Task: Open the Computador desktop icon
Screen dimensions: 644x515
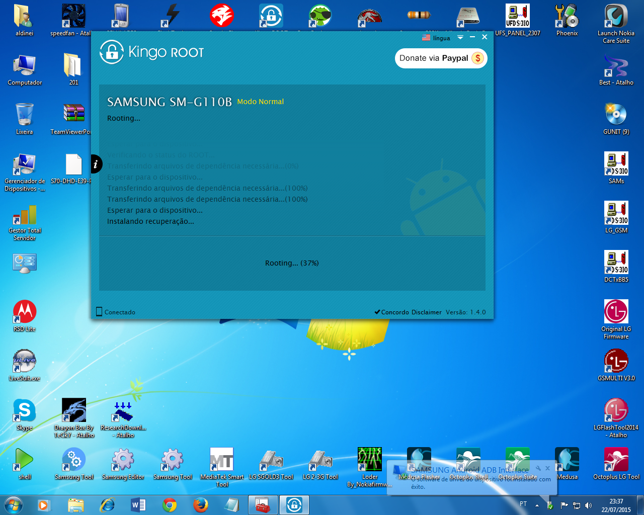Action: [25, 69]
